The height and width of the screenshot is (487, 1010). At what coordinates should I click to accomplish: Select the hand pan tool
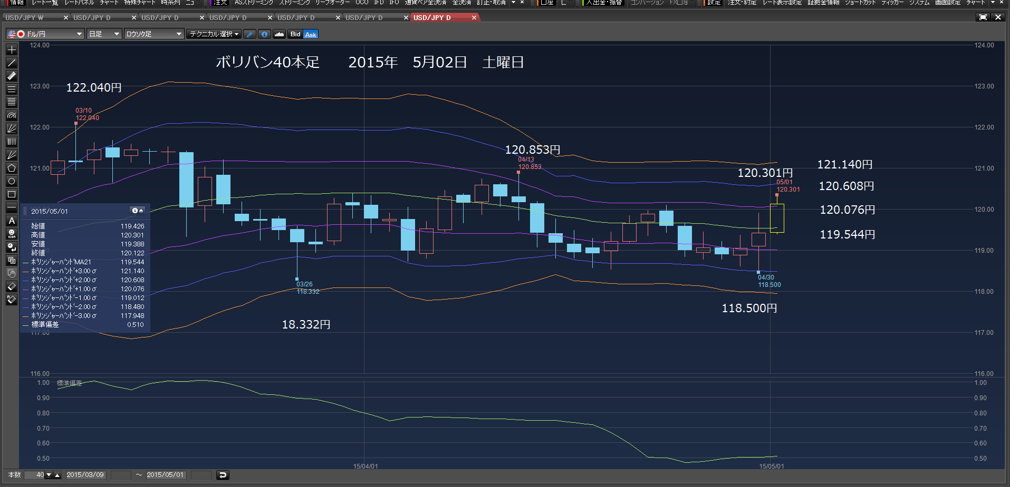(12, 273)
